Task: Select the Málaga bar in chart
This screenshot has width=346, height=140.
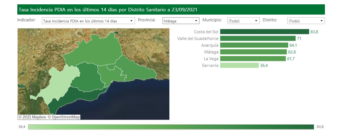Action: pyautogui.click(x=253, y=52)
